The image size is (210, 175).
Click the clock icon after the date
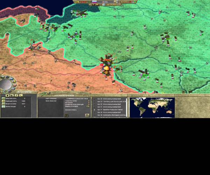tap(120, 5)
